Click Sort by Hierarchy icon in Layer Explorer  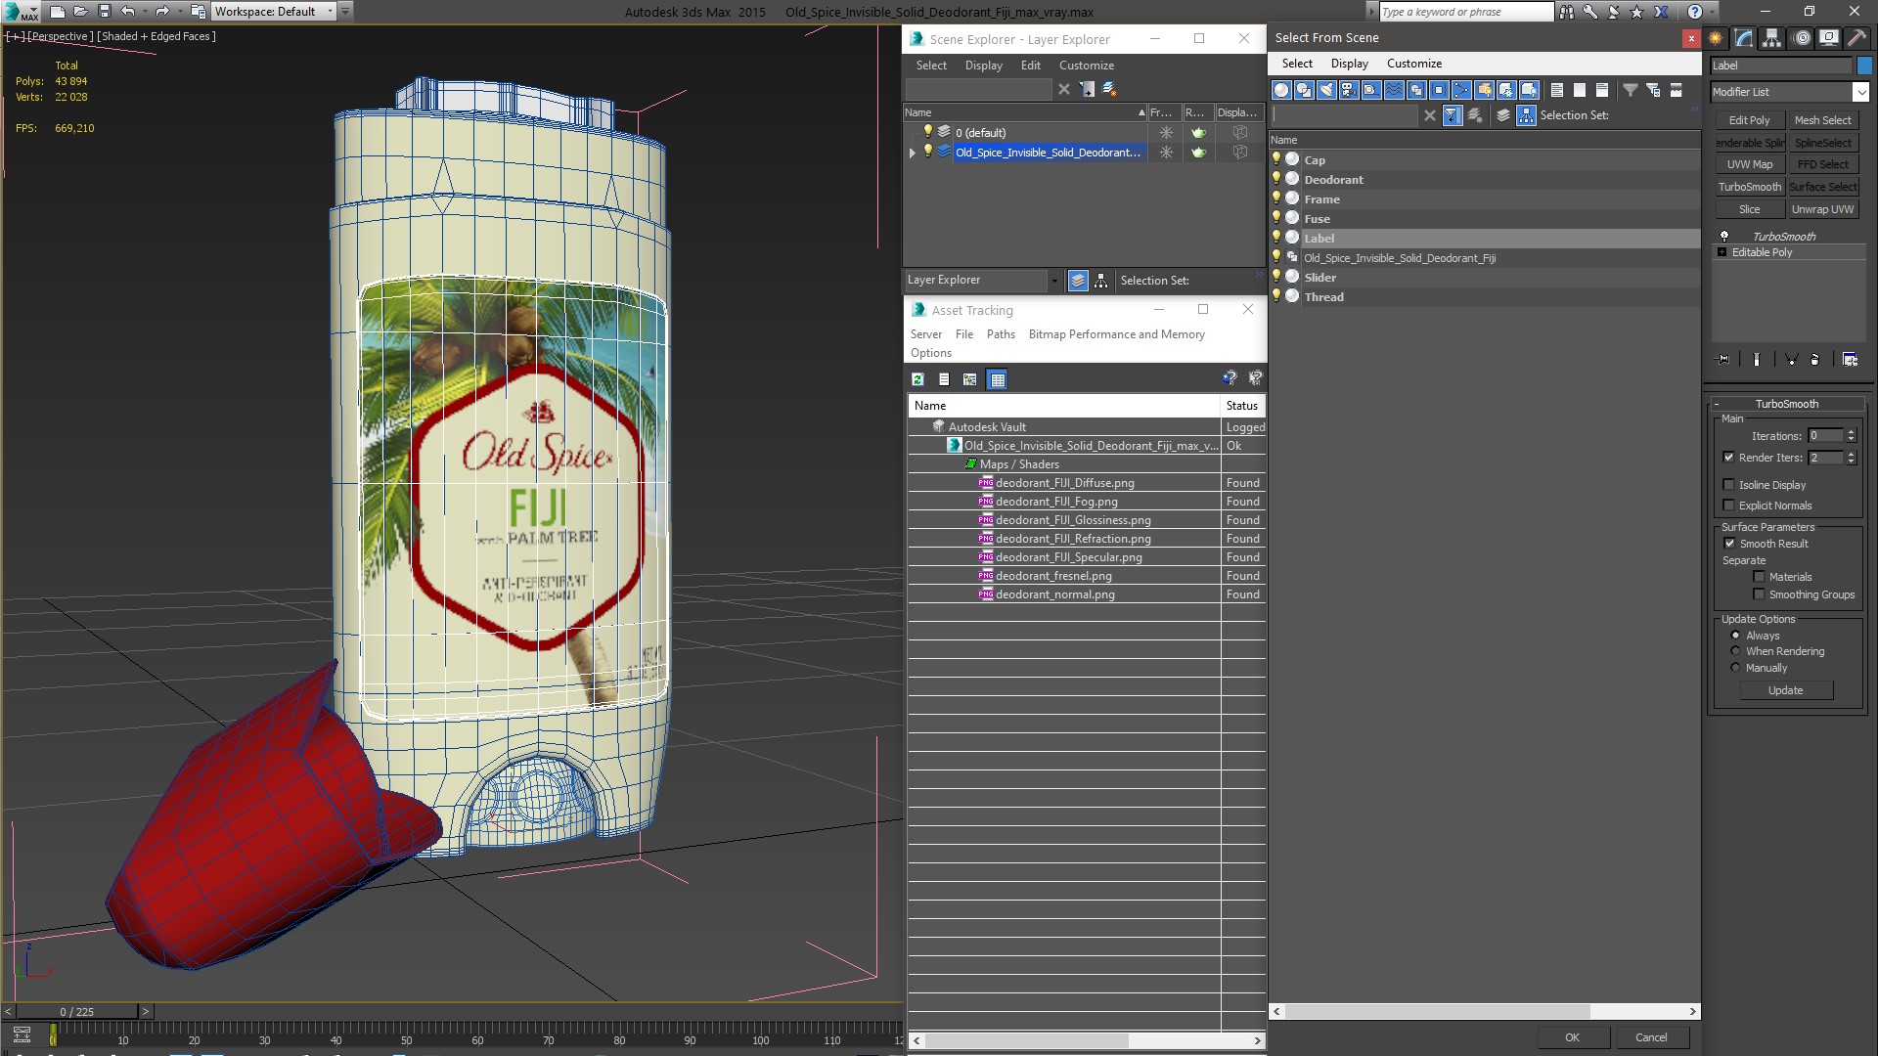pyautogui.click(x=1101, y=281)
